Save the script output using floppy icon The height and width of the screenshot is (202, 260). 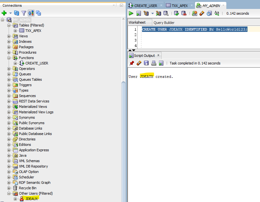(146, 63)
